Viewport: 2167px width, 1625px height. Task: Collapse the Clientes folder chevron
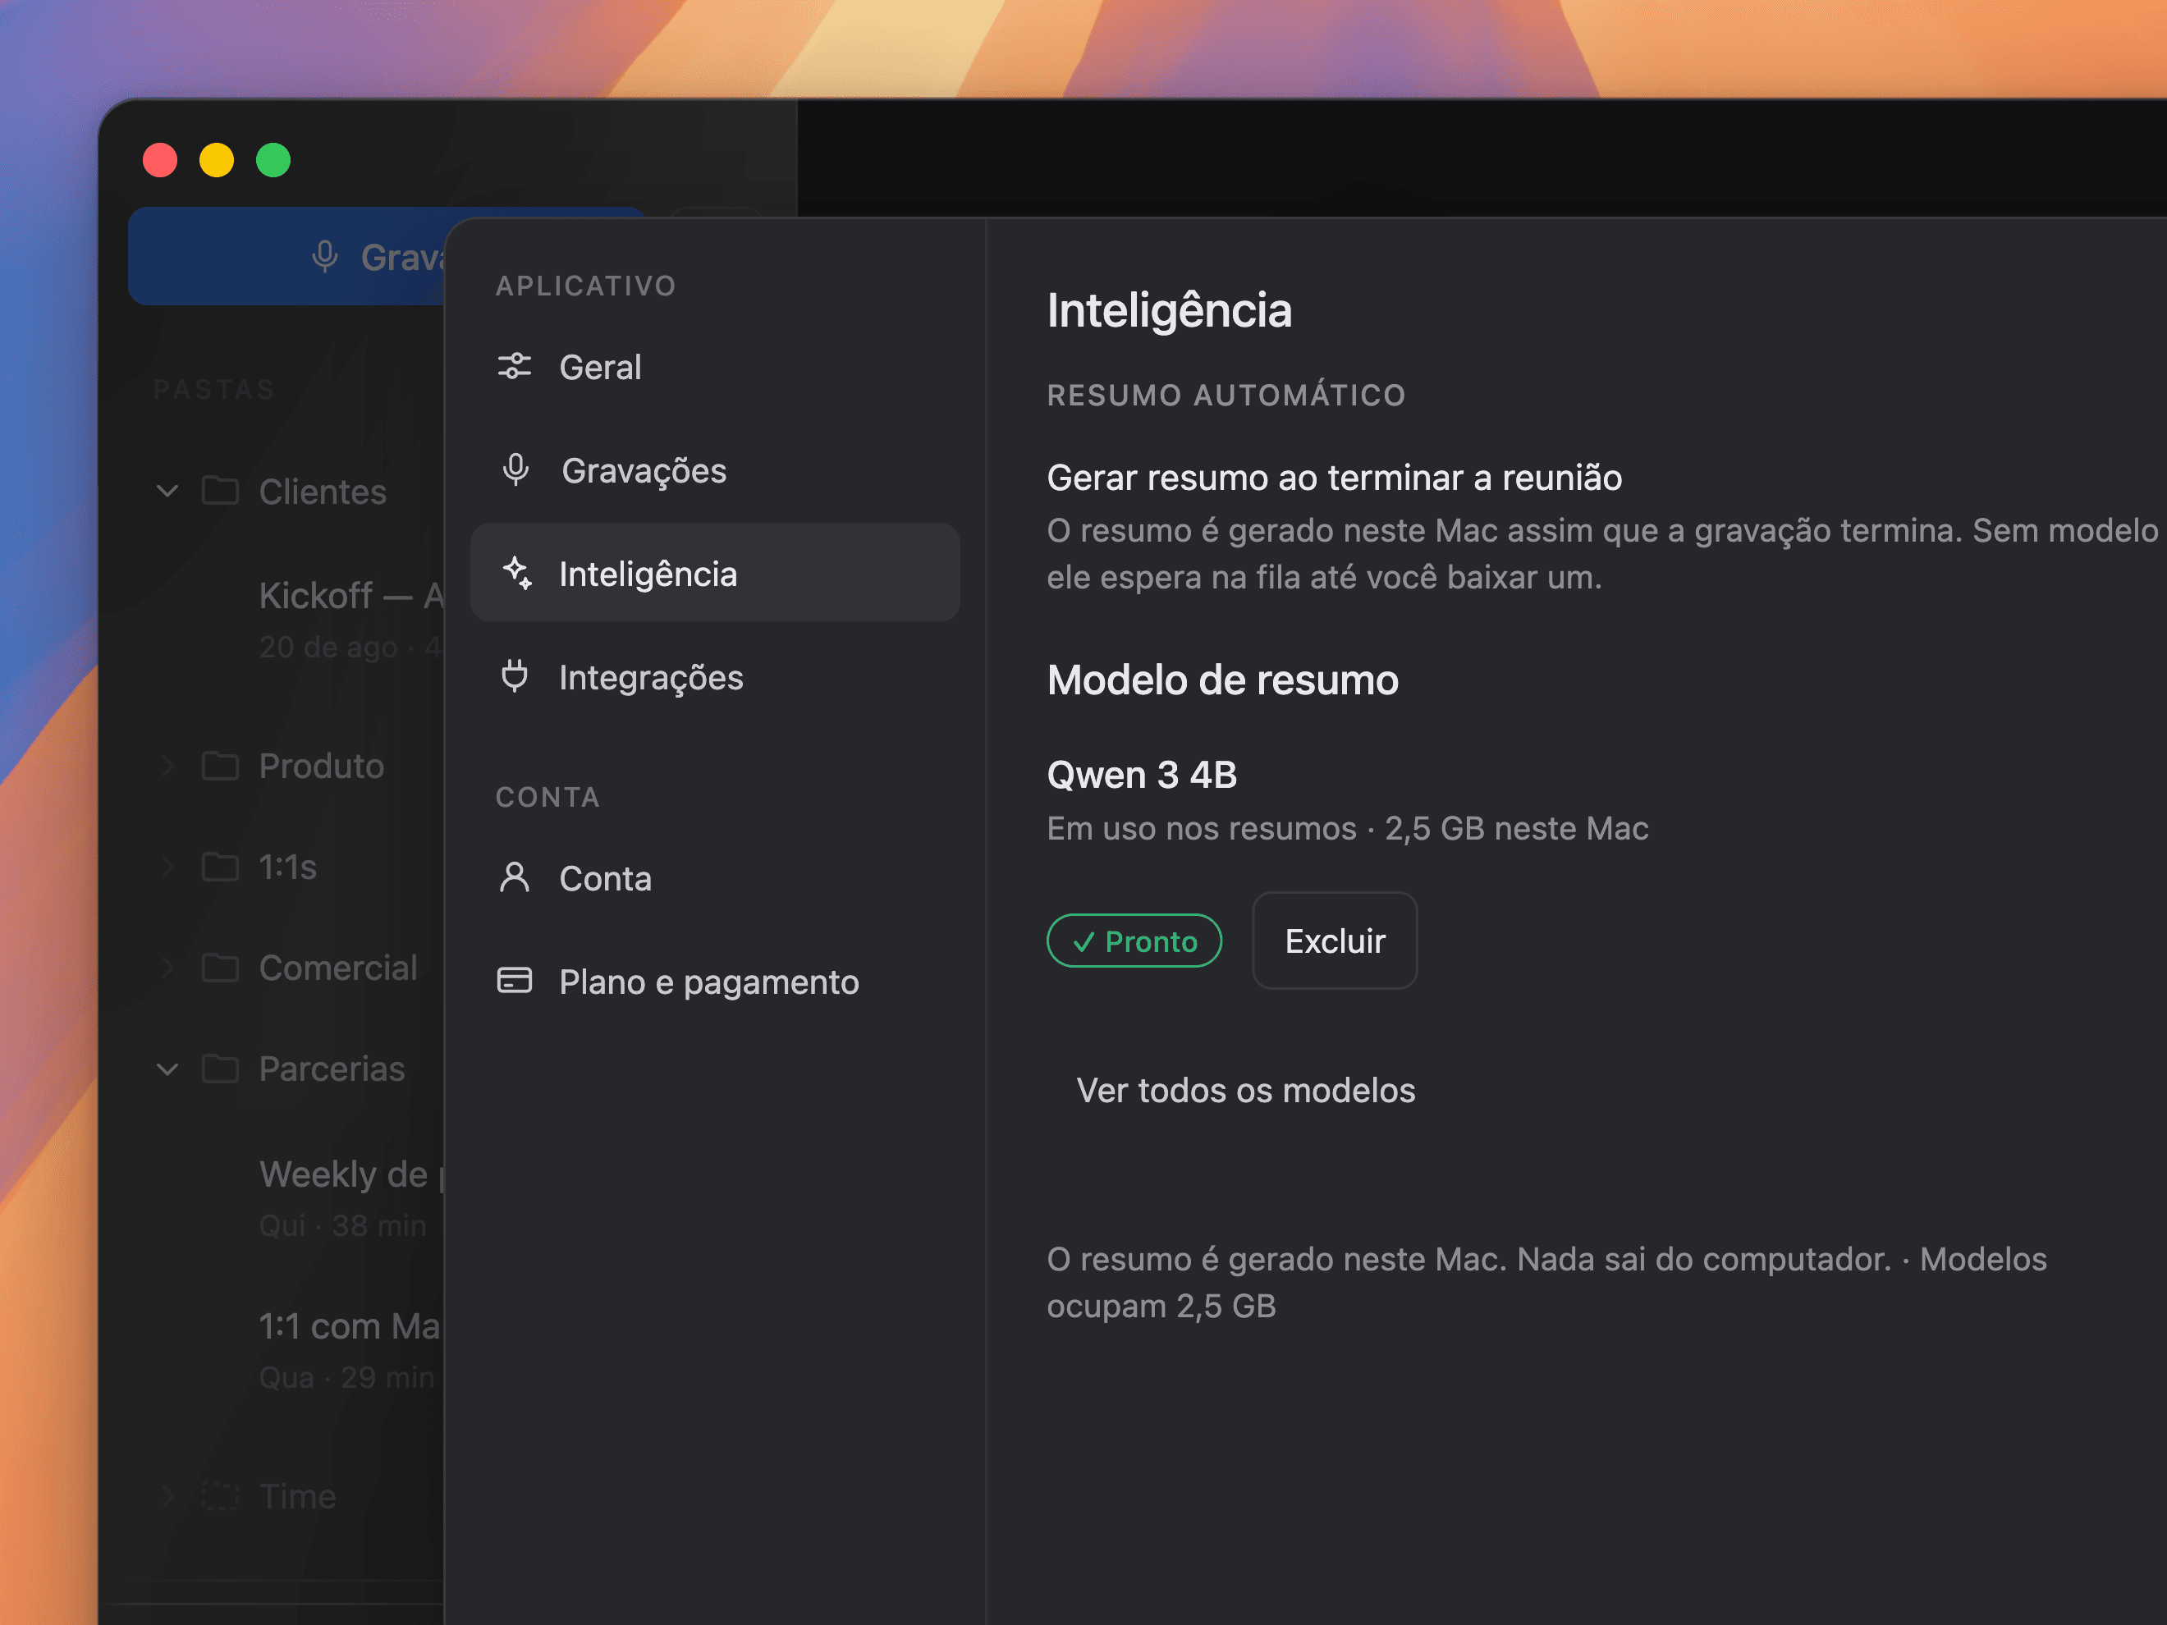coord(167,491)
